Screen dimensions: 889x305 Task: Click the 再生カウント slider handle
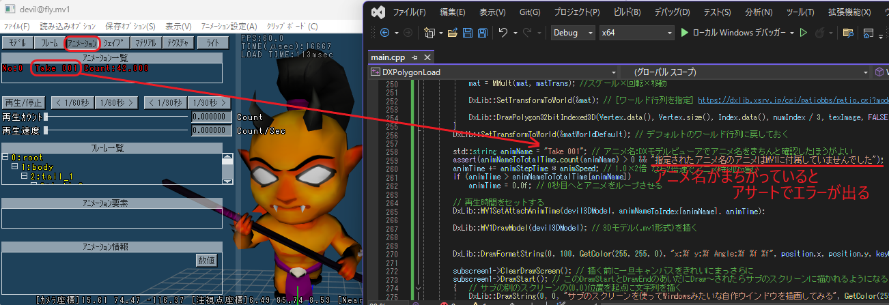46,117
